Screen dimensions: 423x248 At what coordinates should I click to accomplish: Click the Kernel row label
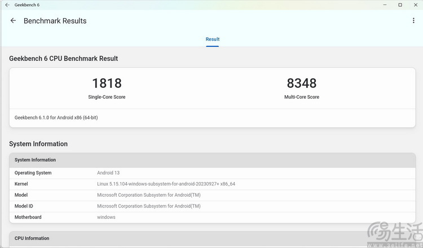[21, 184]
